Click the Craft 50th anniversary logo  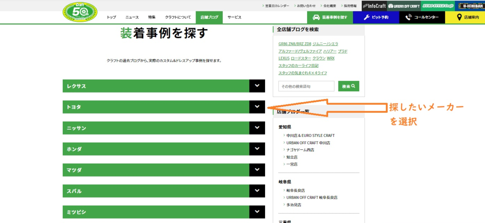80,12
